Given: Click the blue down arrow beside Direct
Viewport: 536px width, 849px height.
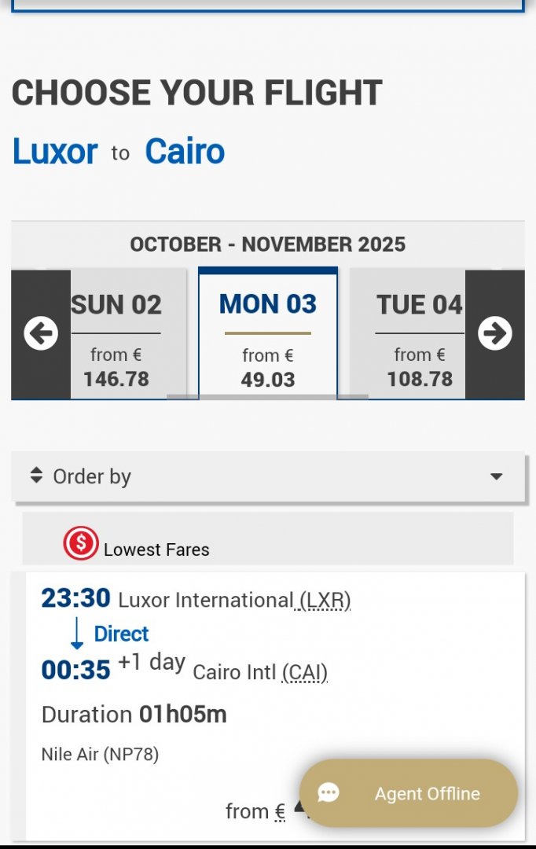Looking at the screenshot, I should point(77,634).
